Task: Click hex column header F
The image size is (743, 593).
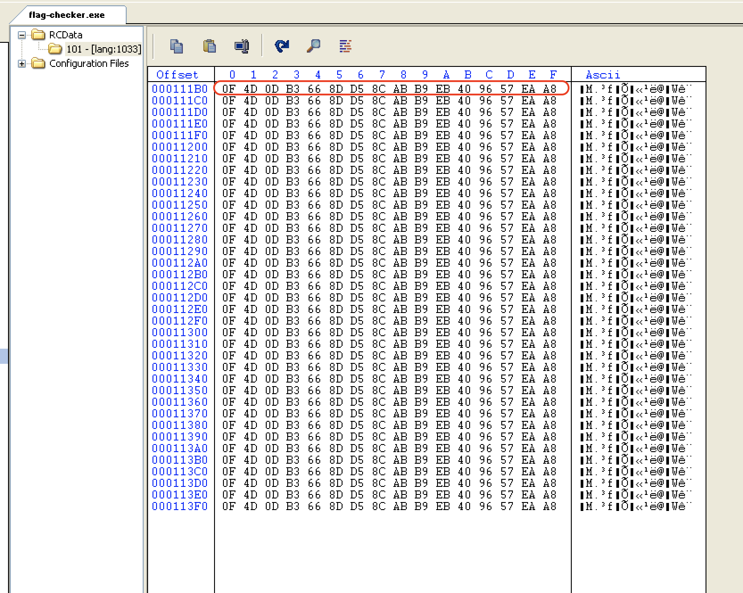Action: click(553, 74)
